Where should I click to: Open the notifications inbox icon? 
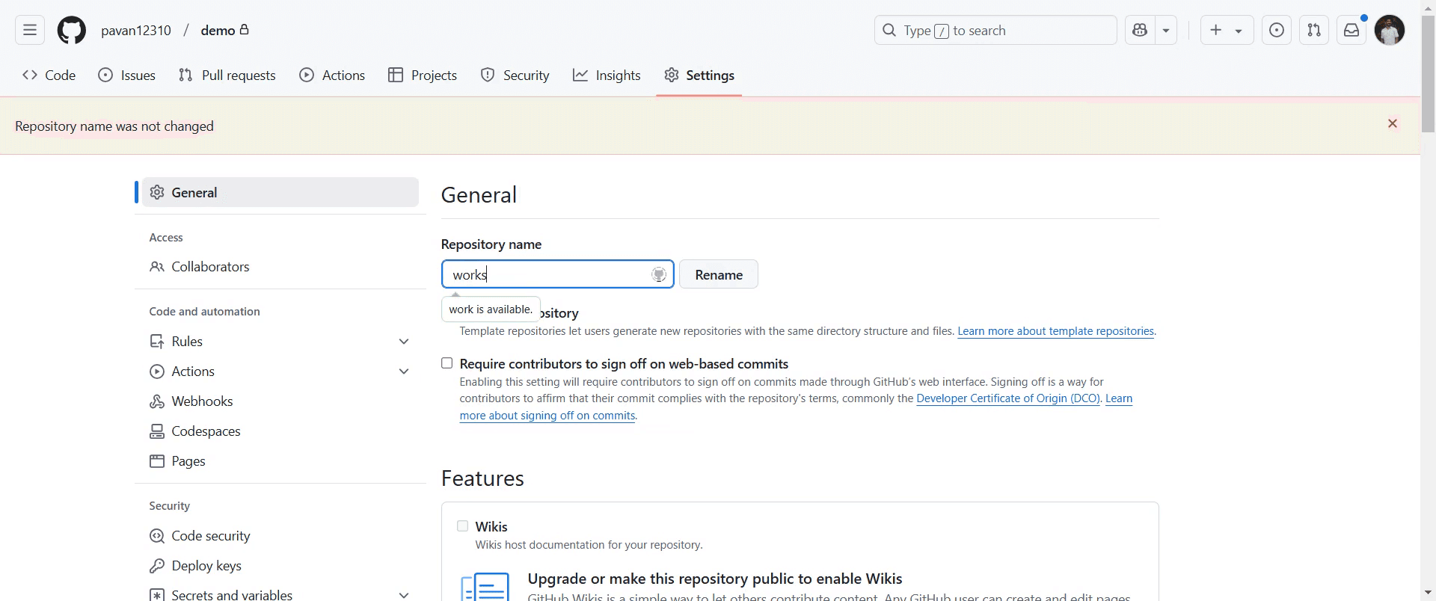[1351, 31]
